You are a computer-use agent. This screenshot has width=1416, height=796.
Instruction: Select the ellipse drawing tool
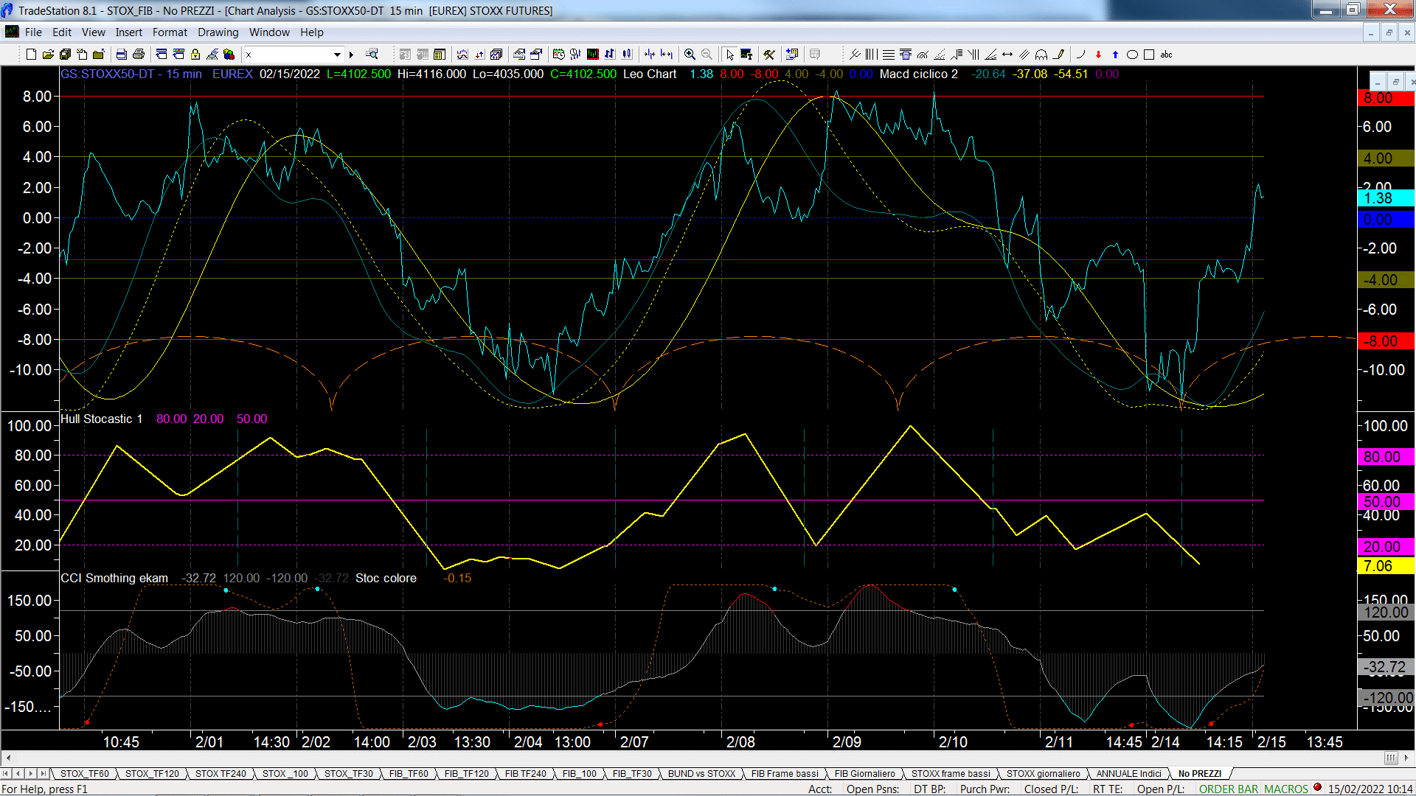click(x=1132, y=55)
